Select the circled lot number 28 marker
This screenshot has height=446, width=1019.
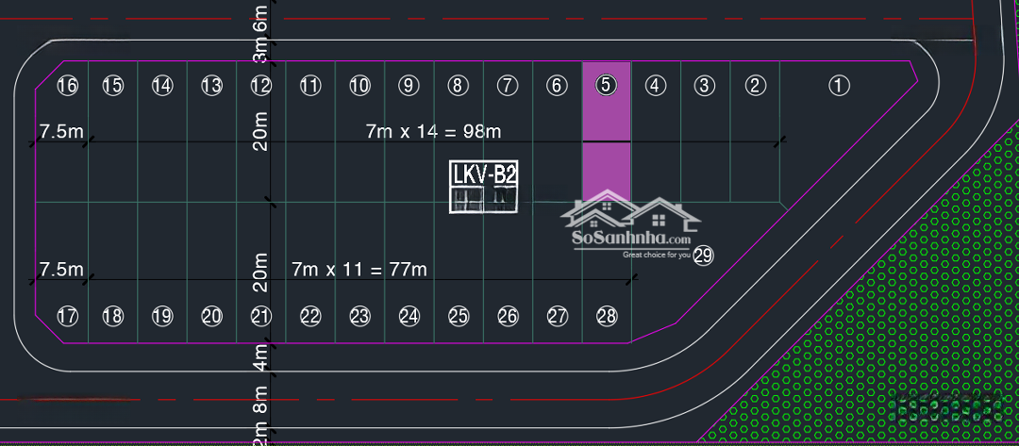607,316
